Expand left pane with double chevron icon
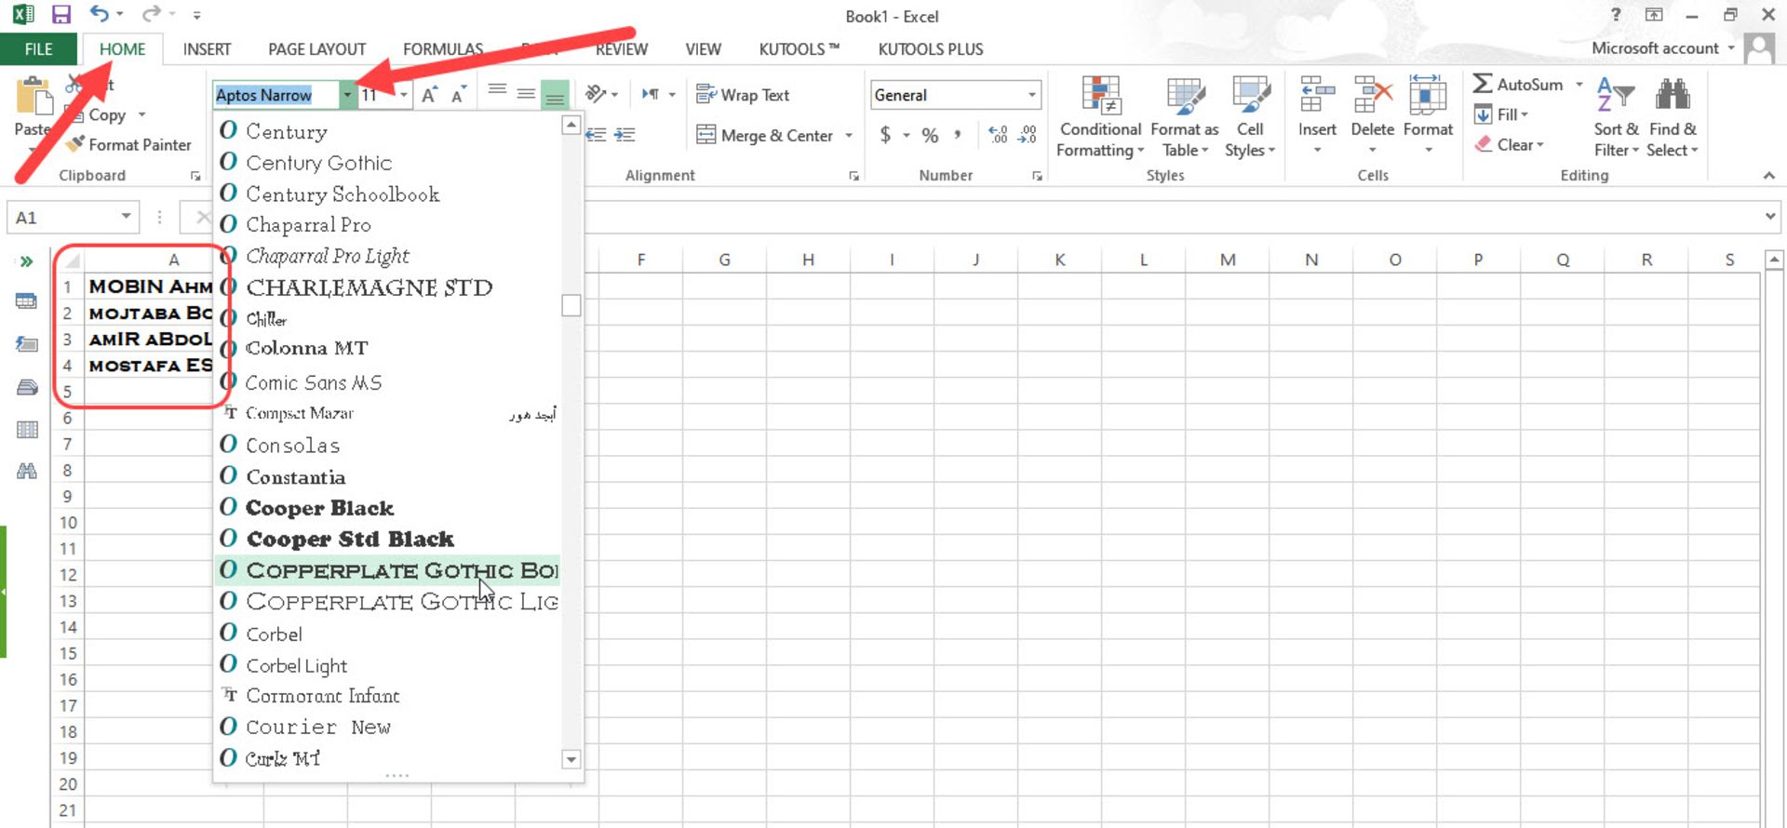1787x828 pixels. click(26, 261)
